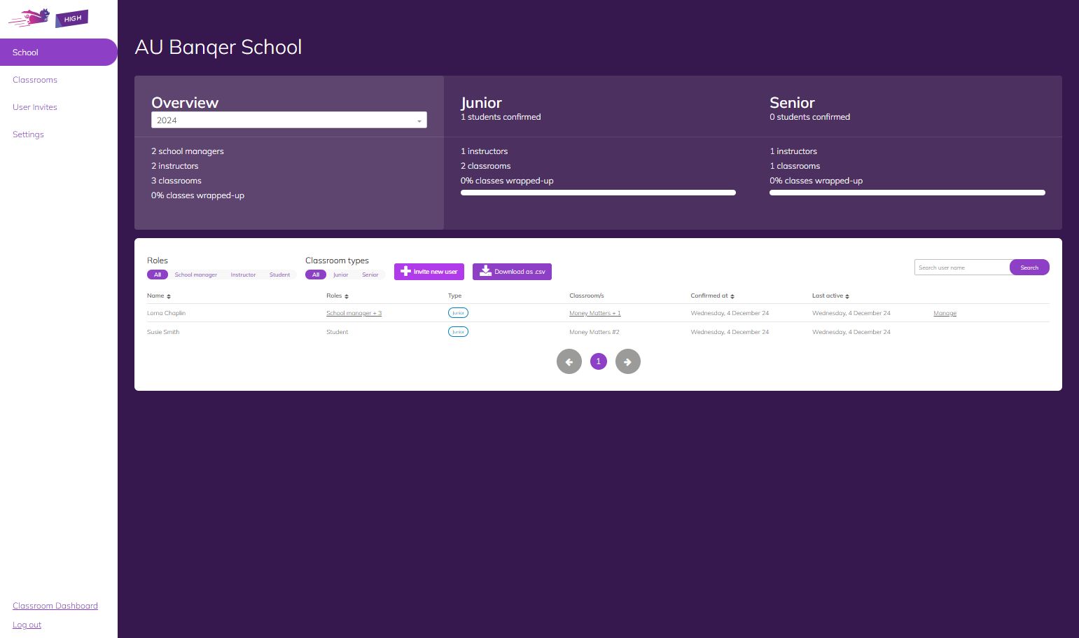Click Senior classes wrapped-up progress bar
The width and height of the screenshot is (1079, 638).
[907, 193]
